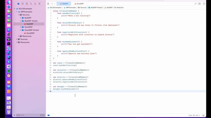Open the Symbol navigator

[x=27, y=4]
